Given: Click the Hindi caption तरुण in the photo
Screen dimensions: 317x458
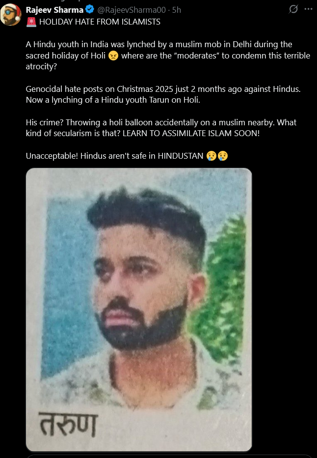Looking at the screenshot, I should [x=68, y=425].
